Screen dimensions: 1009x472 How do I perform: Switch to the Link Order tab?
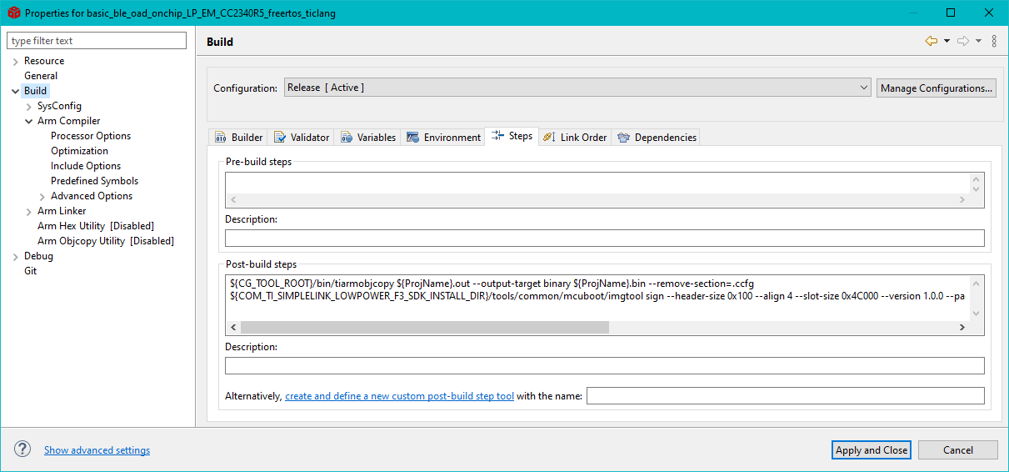(575, 138)
